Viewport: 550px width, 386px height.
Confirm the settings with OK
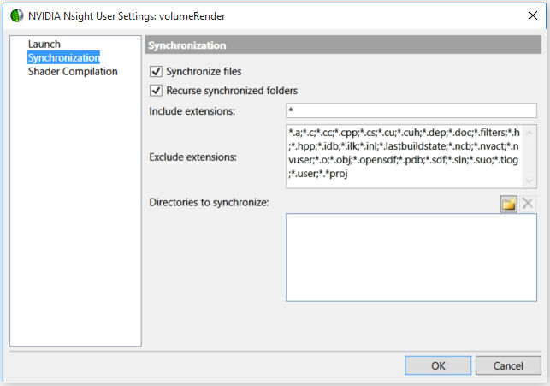(438, 365)
